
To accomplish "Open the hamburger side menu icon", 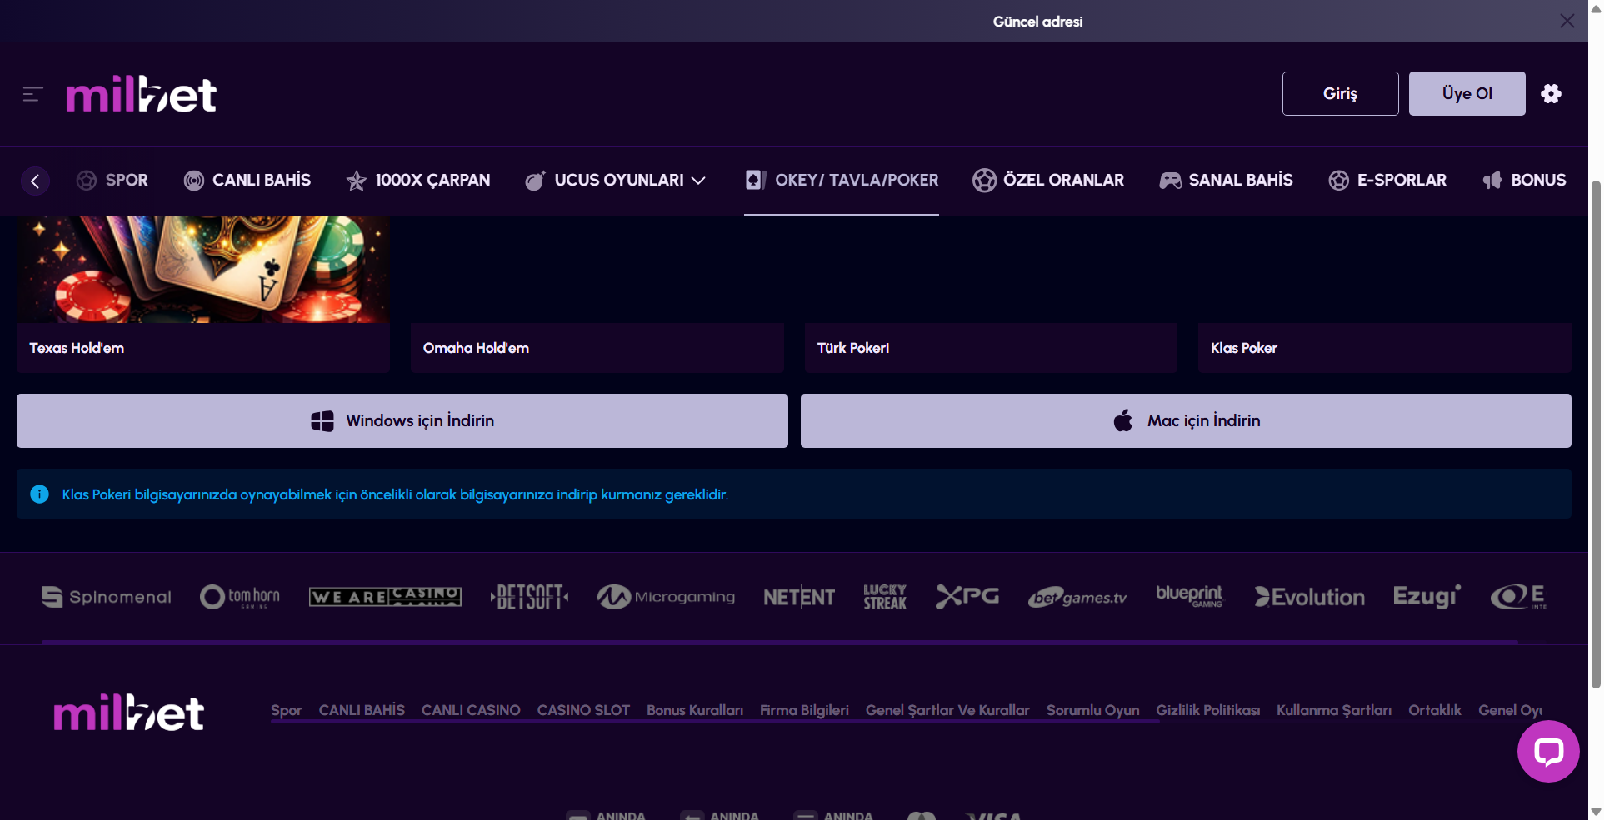I will (32, 94).
